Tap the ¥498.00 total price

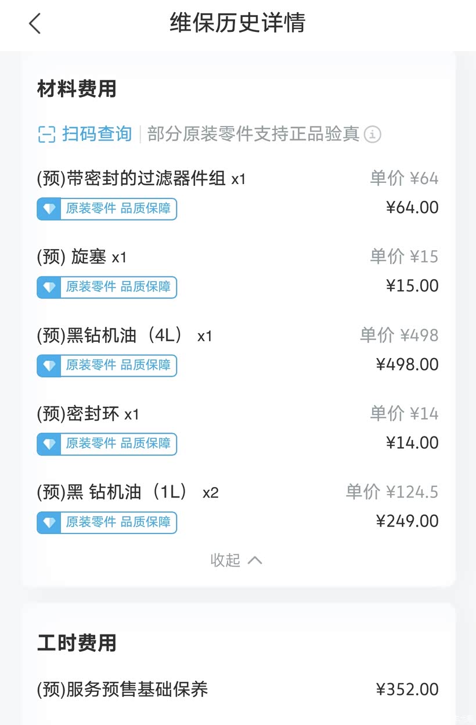(x=408, y=365)
